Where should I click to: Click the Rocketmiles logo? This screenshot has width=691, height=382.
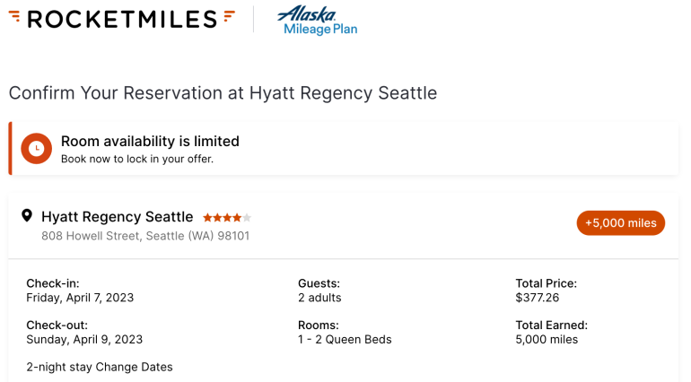[x=122, y=19]
